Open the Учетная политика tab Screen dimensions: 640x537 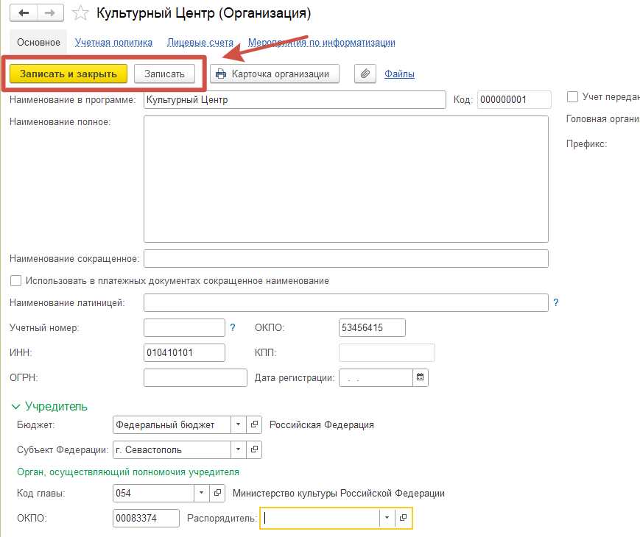(x=113, y=43)
